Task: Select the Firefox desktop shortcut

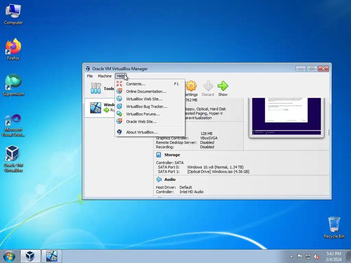Action: 13,49
